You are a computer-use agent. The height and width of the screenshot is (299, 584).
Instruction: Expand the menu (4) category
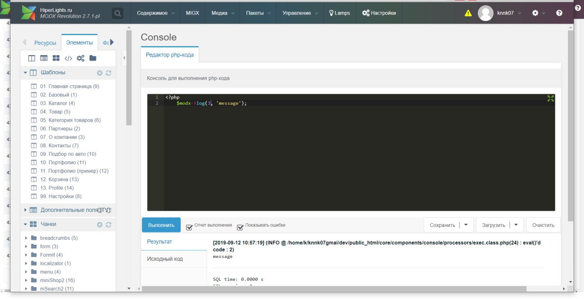[26, 272]
